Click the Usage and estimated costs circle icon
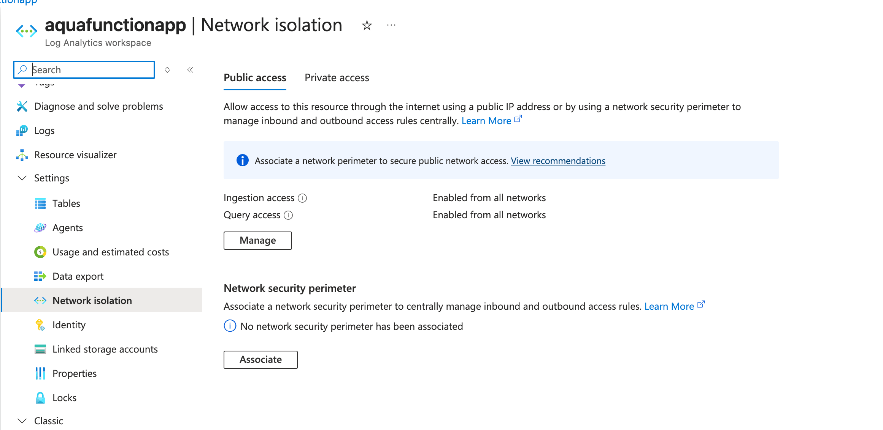The image size is (883, 430). (x=40, y=252)
